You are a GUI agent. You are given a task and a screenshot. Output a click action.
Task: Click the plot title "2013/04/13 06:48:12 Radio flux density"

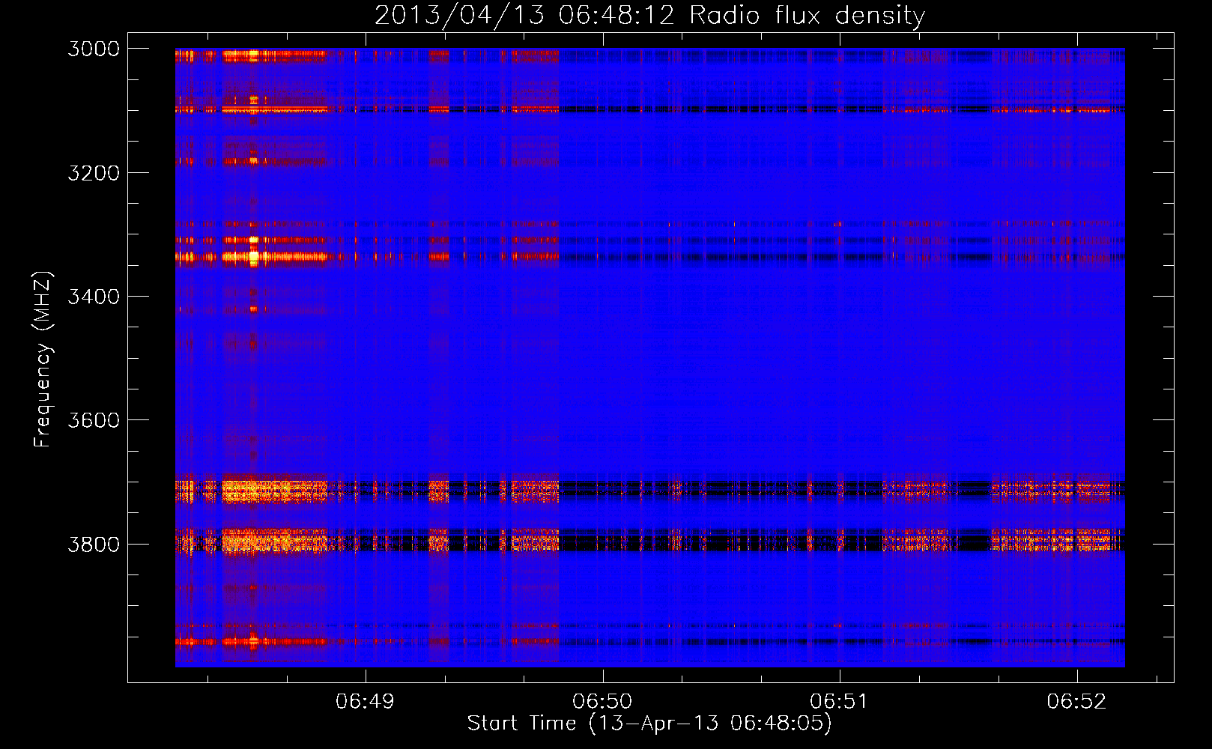point(649,15)
